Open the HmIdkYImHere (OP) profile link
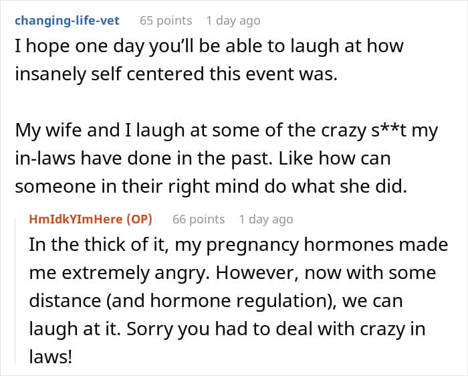This screenshot has width=468, height=376. pos(91,219)
